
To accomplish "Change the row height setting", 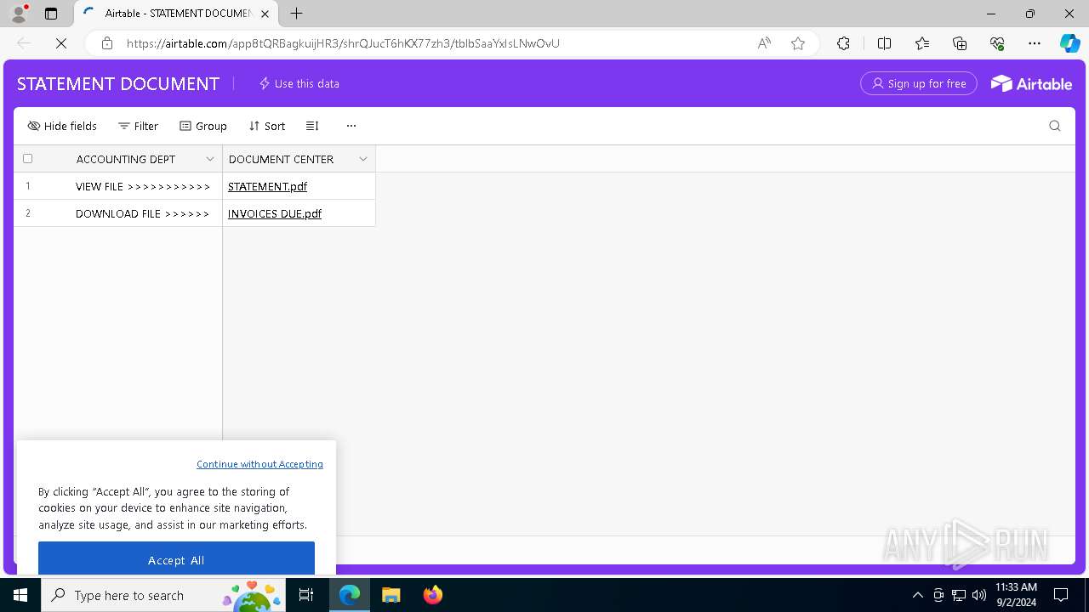I will (x=312, y=126).
